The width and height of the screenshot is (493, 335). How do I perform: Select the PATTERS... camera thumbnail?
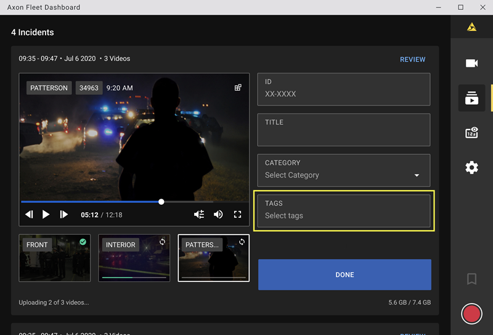pos(214,258)
